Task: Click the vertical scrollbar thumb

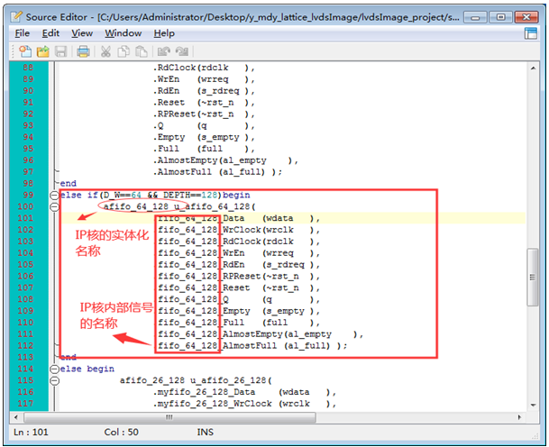Action: (533, 277)
